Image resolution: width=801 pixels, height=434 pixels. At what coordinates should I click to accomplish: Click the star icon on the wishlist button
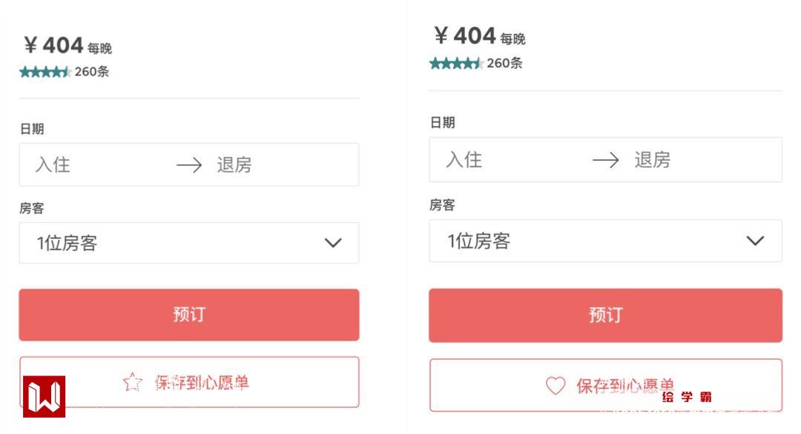pos(132,382)
